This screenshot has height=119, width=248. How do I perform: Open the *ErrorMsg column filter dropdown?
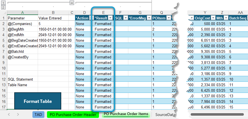(149, 18)
